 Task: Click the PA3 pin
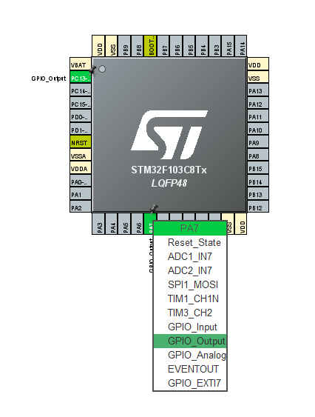tap(98, 224)
